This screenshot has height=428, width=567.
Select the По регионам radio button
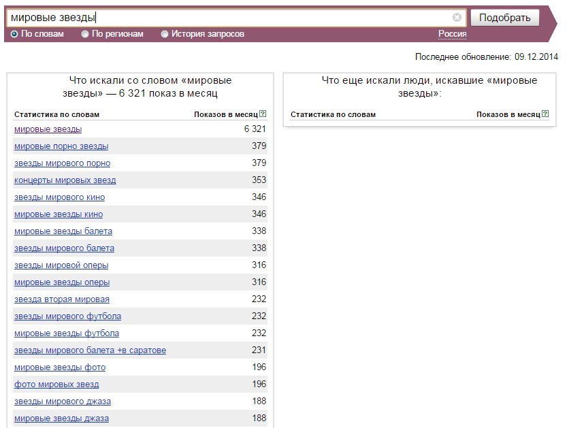pyautogui.click(x=85, y=34)
